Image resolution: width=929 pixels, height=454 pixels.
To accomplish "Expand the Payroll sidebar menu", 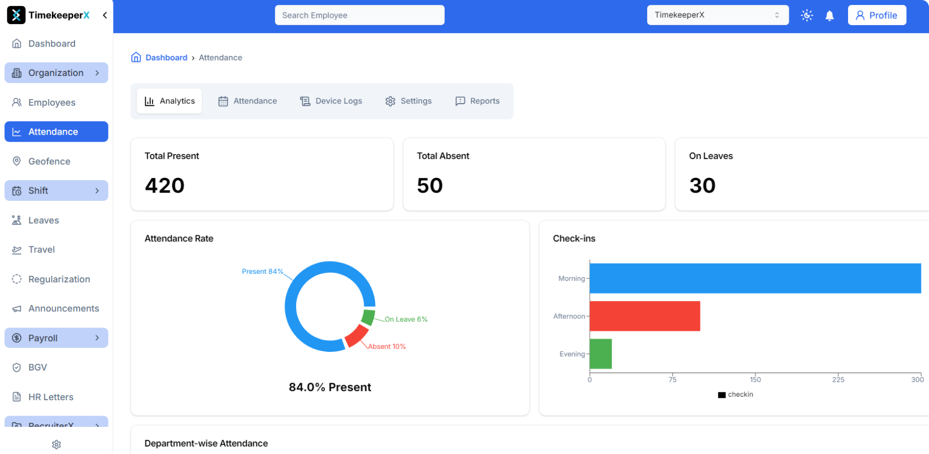I will click(56, 338).
